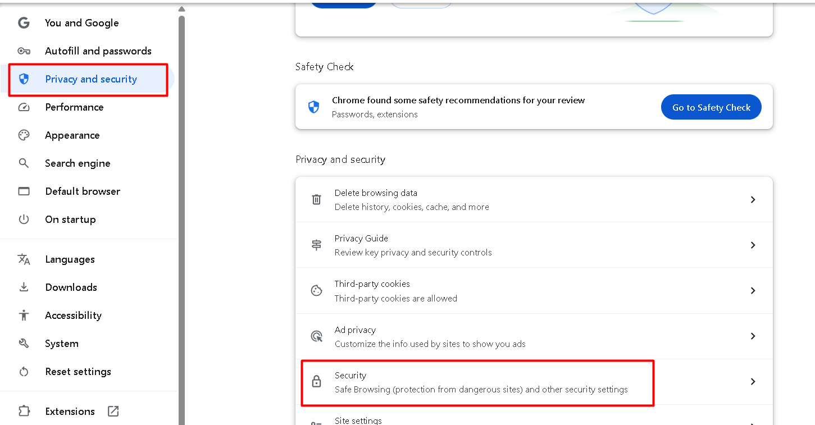Click the signpost icon for Privacy Guide
Image resolution: width=815 pixels, height=425 pixels.
click(x=317, y=245)
